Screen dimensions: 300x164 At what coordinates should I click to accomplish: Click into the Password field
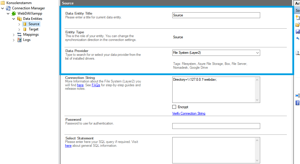(216, 126)
